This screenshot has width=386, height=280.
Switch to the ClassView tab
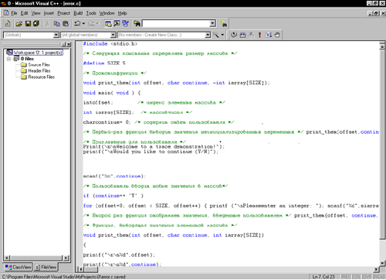click(18, 268)
